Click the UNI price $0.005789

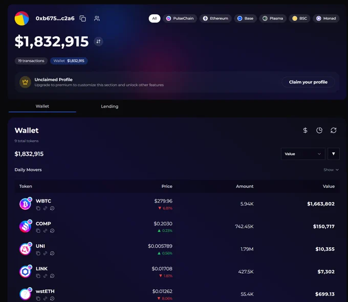tap(160, 246)
